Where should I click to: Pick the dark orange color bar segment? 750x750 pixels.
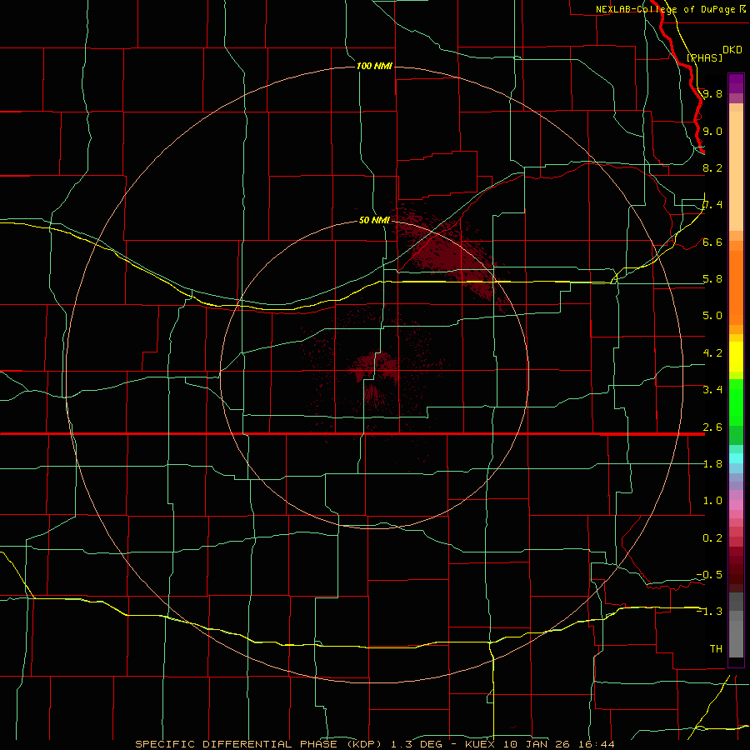736,287
